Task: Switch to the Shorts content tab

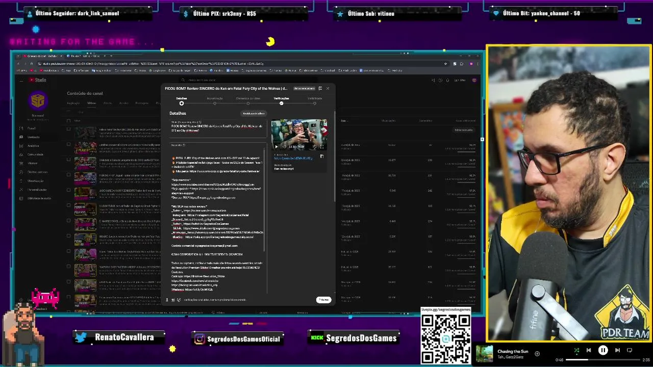Action: click(x=107, y=103)
